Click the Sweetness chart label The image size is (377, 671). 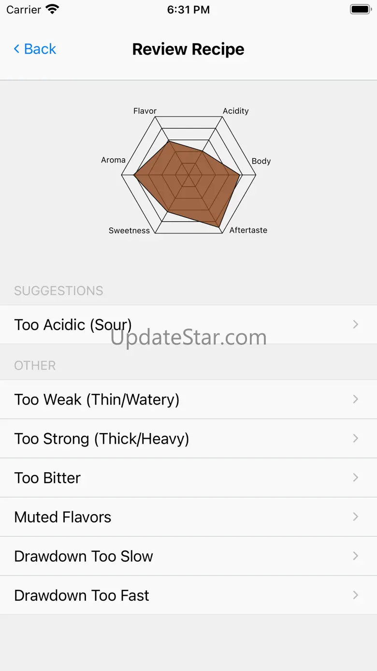click(129, 231)
